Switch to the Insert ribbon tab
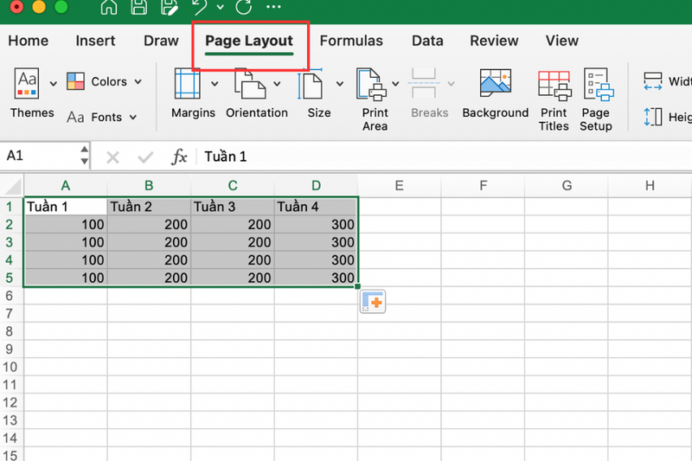This screenshot has width=692, height=461. (x=95, y=41)
